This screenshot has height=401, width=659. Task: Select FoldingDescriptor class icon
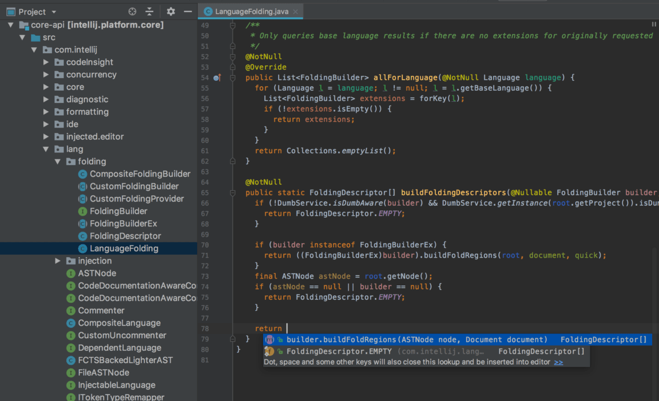click(82, 236)
